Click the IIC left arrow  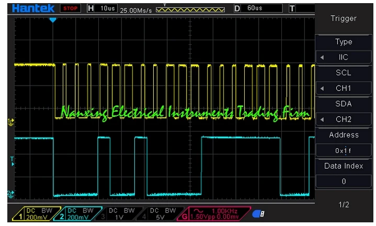pyautogui.click(x=322, y=57)
